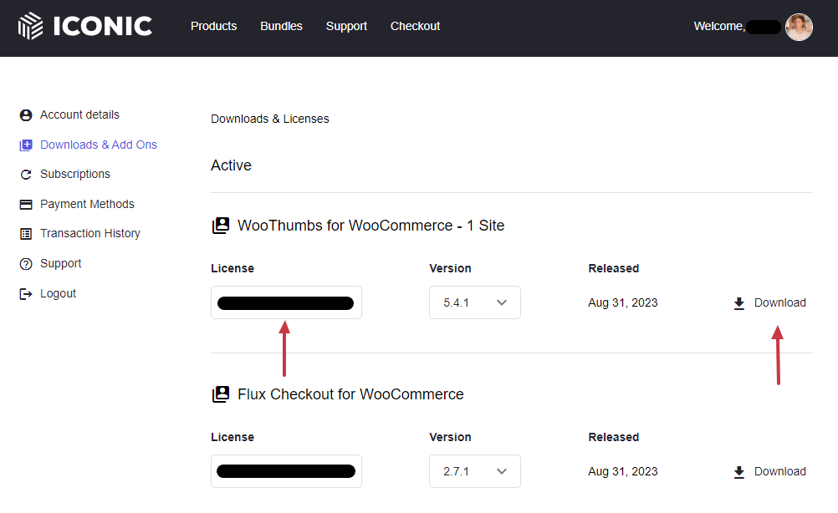Open the Subscriptions sidebar link
This screenshot has width=838, height=513.
pos(75,175)
